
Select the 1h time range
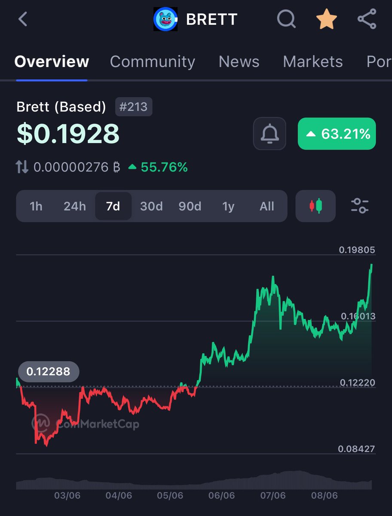click(36, 206)
